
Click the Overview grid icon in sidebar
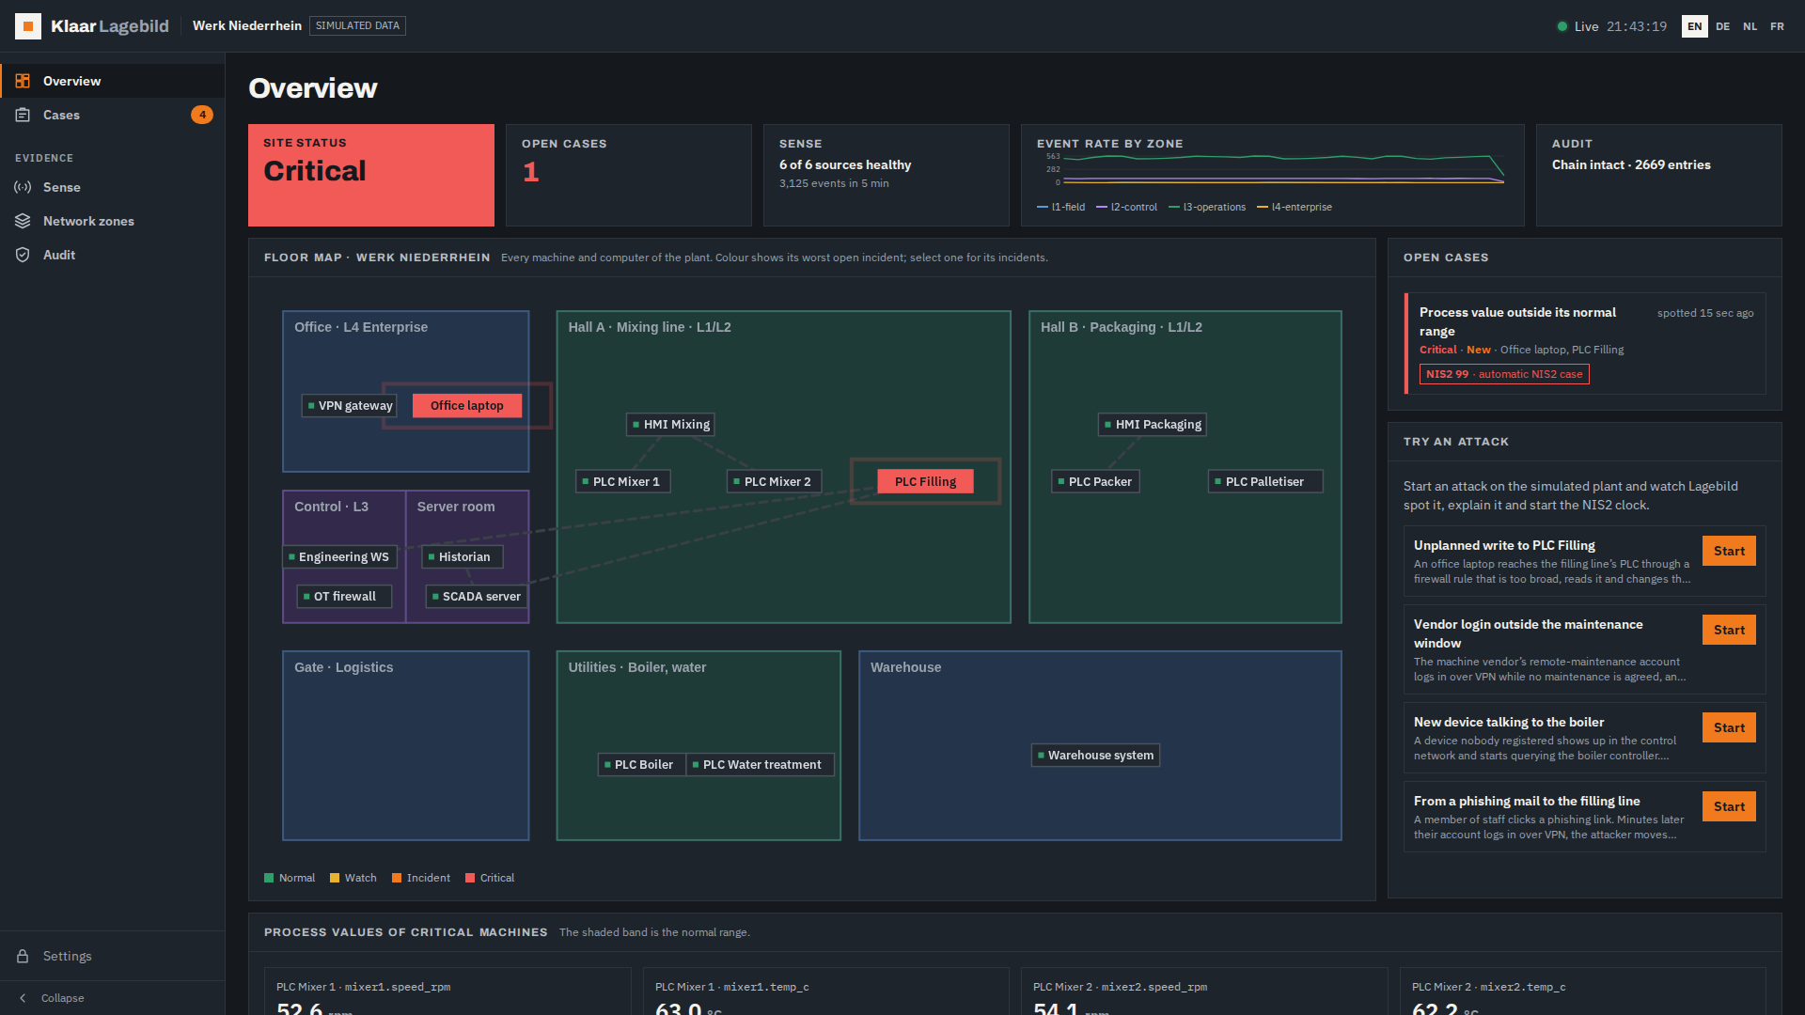tap(23, 81)
